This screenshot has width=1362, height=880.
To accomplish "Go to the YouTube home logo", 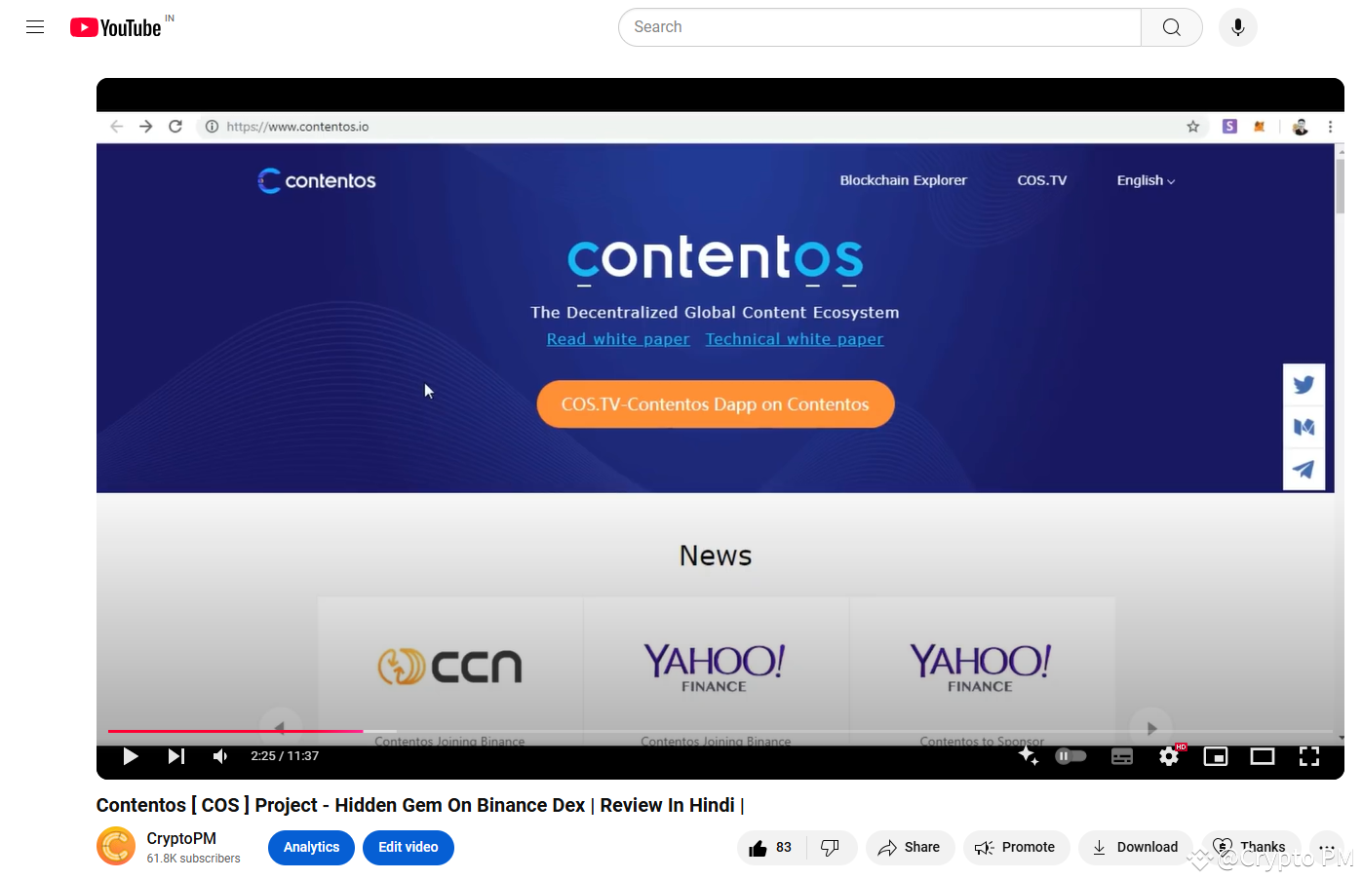I will [x=116, y=27].
